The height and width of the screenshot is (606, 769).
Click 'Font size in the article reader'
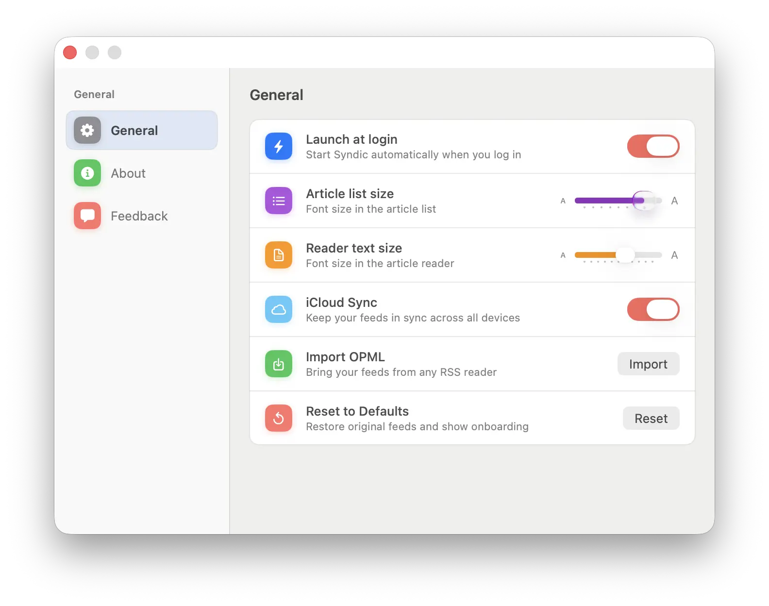click(380, 263)
